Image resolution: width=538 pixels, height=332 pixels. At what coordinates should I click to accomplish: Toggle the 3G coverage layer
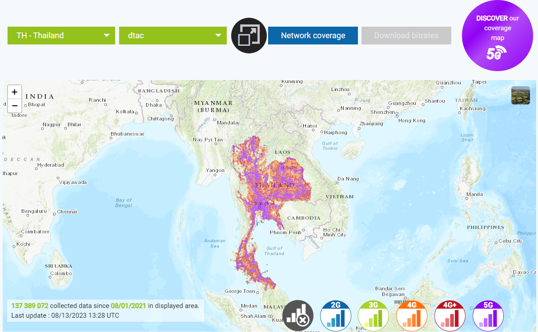(x=373, y=316)
